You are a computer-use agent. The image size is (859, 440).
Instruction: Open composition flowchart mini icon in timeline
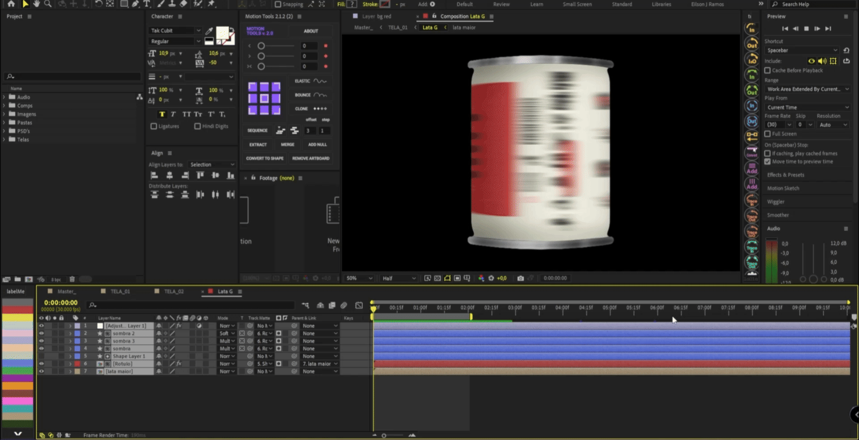tap(305, 306)
